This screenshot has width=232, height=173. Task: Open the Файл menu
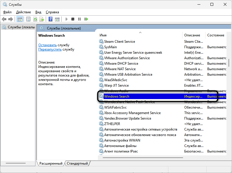pos(7,12)
